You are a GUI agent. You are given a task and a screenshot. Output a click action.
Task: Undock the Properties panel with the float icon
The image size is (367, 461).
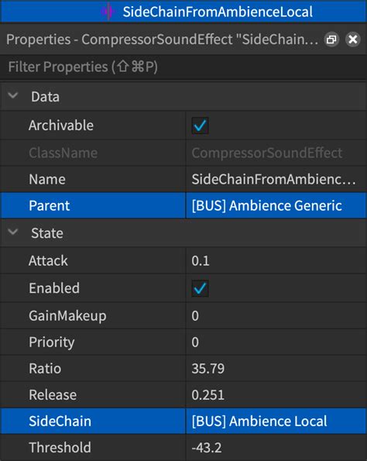(x=331, y=40)
